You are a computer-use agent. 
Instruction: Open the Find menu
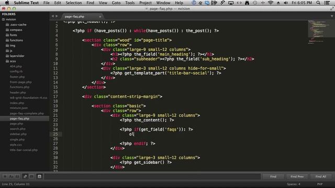pos(90,3)
